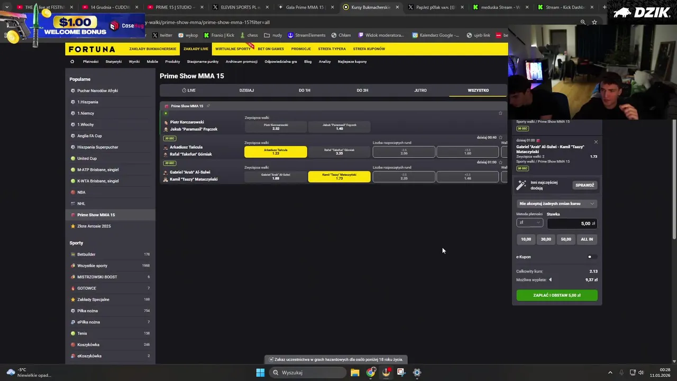
Task: Select the WSZYSTKO filter tab
Action: [478, 90]
